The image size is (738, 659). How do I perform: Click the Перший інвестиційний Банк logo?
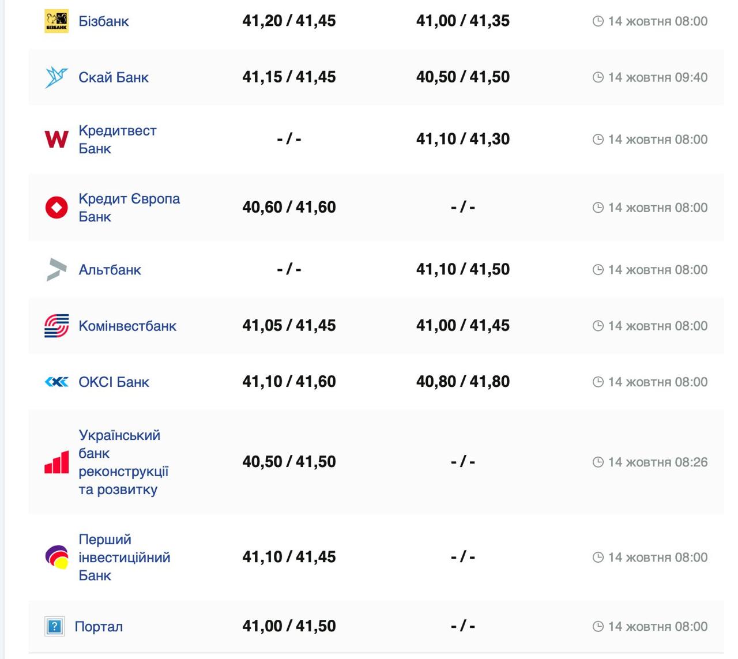pyautogui.click(x=57, y=558)
